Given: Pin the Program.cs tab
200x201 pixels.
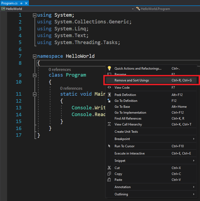Looking at the screenshot, I should click(x=21, y=3).
